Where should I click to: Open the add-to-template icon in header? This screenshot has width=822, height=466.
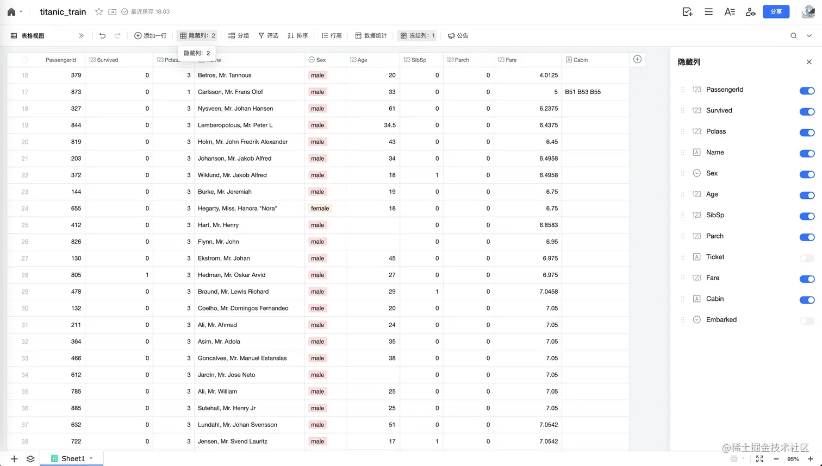click(687, 11)
